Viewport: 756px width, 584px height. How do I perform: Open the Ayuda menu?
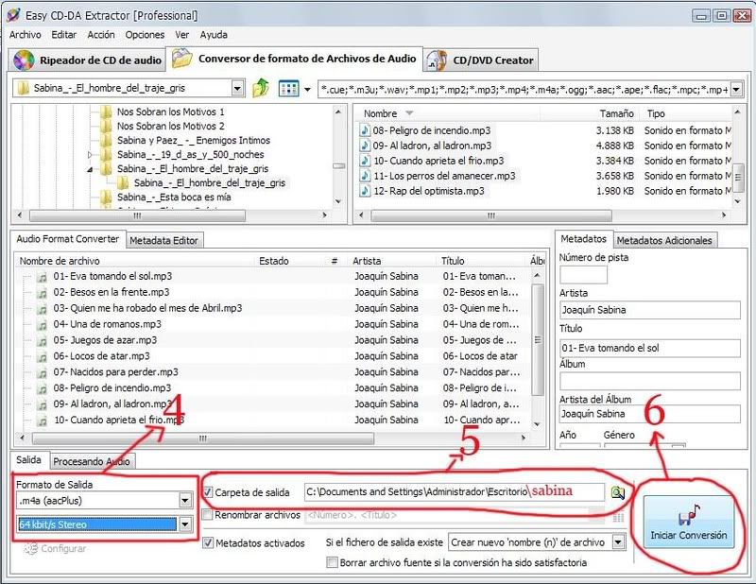point(214,35)
